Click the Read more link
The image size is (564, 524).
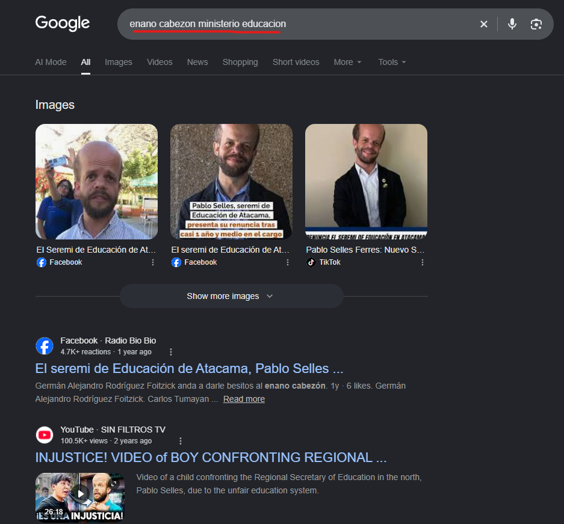point(244,399)
